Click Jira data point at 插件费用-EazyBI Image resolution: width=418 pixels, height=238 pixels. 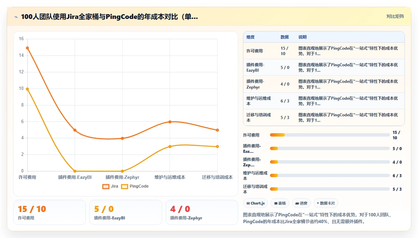(75, 130)
